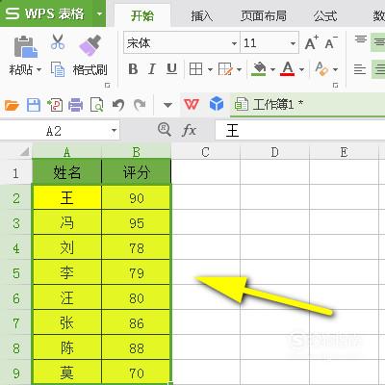Click the top align icon
Image resolution: width=385 pixels, height=385 pixels.
coord(361,39)
